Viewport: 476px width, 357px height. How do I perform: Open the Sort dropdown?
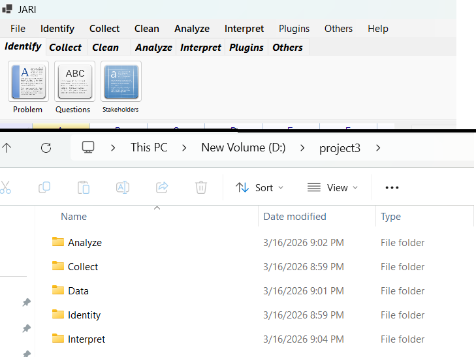tap(260, 187)
